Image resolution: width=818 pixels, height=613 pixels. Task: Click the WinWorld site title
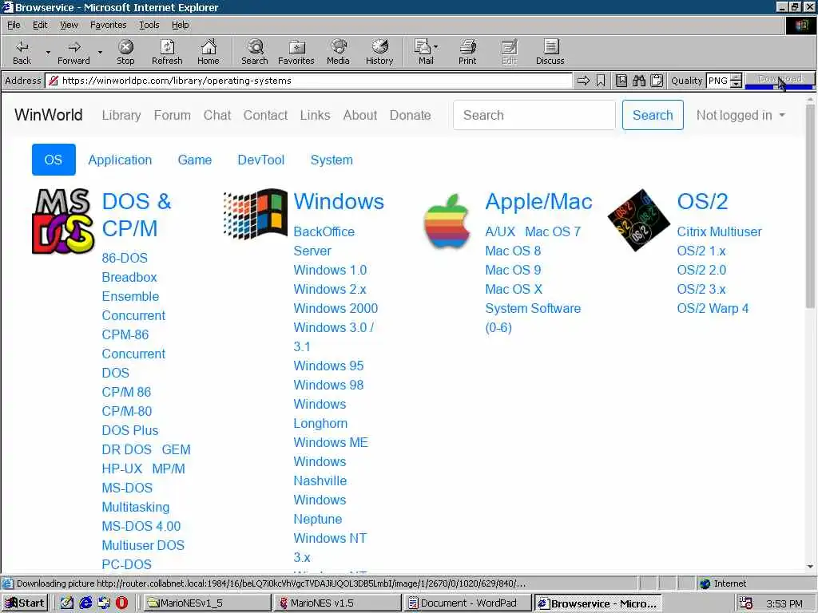coord(49,115)
